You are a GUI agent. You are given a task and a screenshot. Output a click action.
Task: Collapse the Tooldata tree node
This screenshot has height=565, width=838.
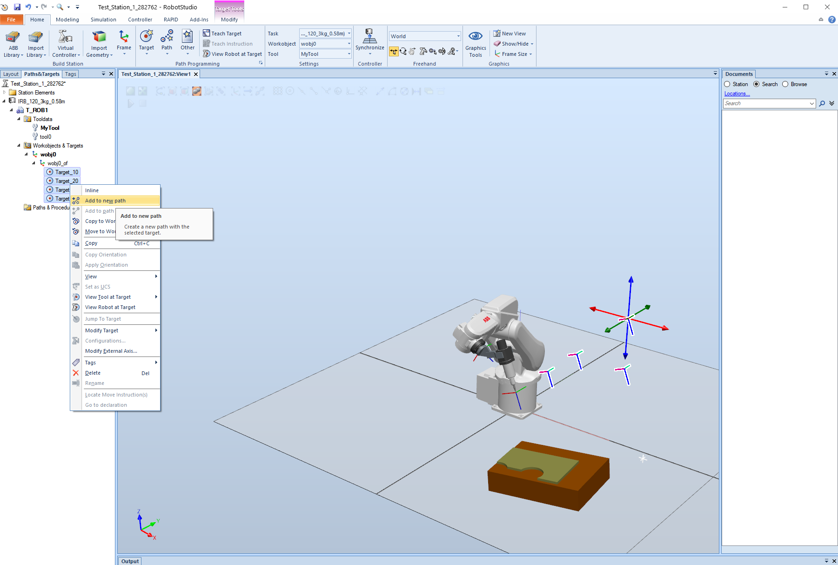click(x=19, y=119)
